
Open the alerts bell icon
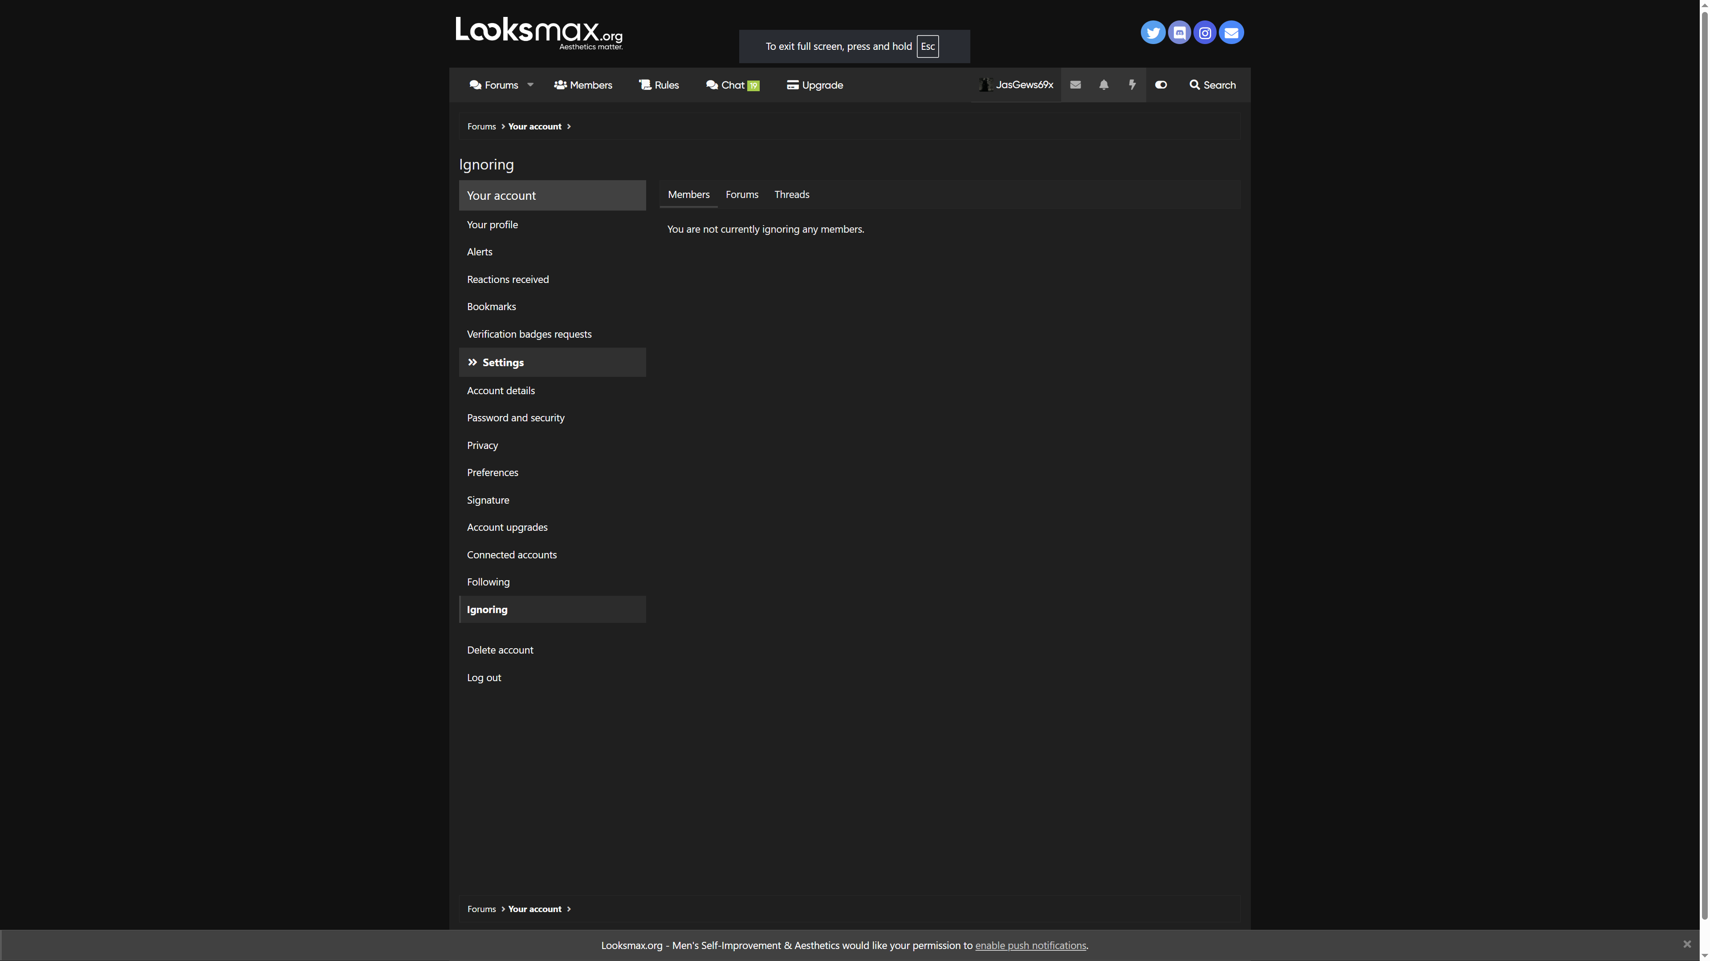tap(1103, 85)
